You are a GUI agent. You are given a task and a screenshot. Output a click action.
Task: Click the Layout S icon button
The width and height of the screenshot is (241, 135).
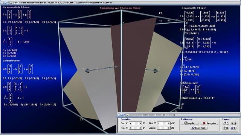pos(233,127)
